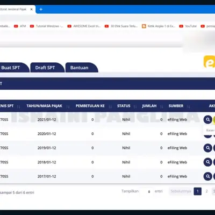Open the ATM YouTube bookmark

pyautogui.click(x=20, y=26)
